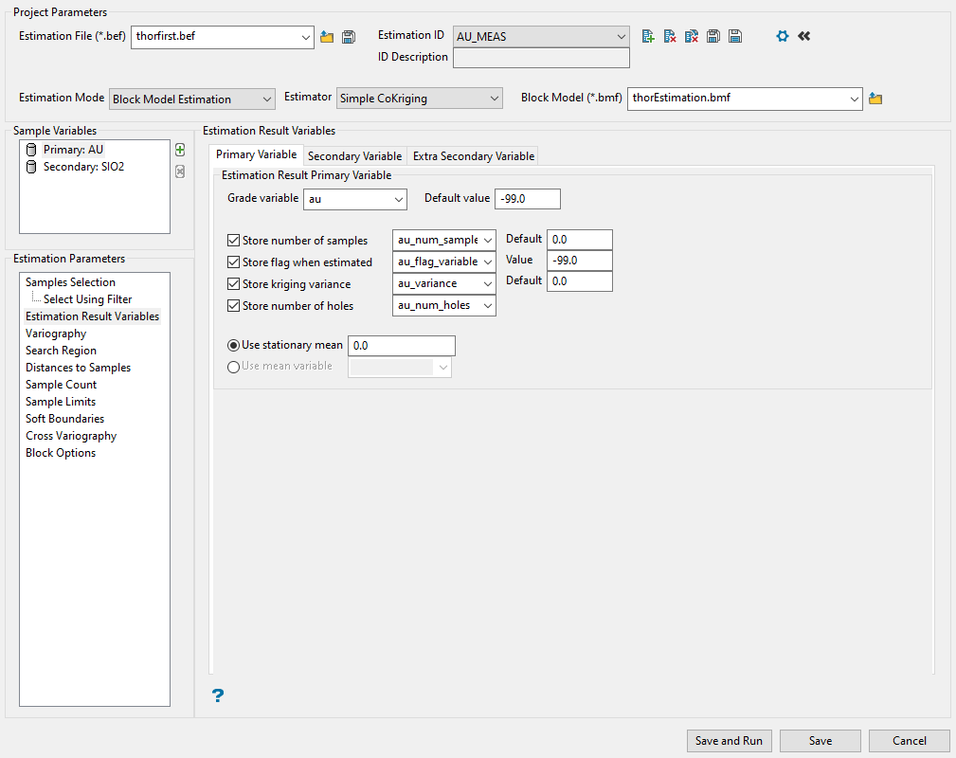This screenshot has height=758, width=956.
Task: Open the Grade variable dropdown
Action: [354, 199]
